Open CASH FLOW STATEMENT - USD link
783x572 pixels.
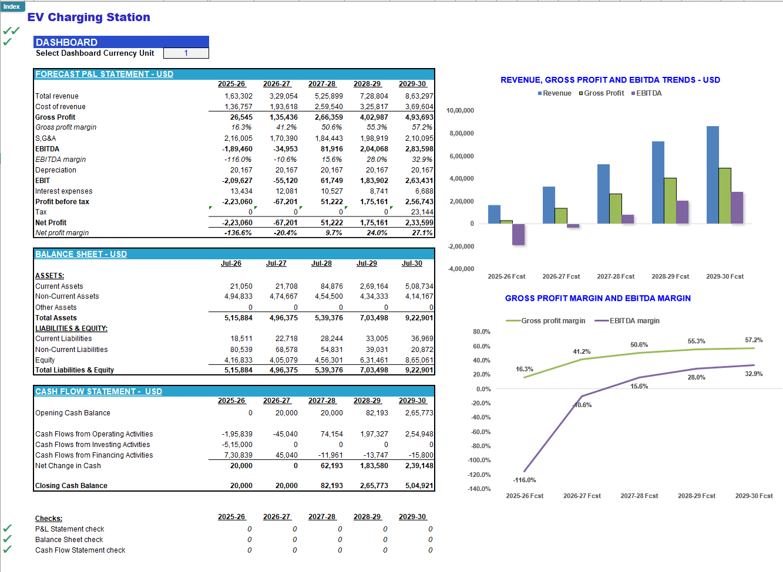[x=99, y=391]
